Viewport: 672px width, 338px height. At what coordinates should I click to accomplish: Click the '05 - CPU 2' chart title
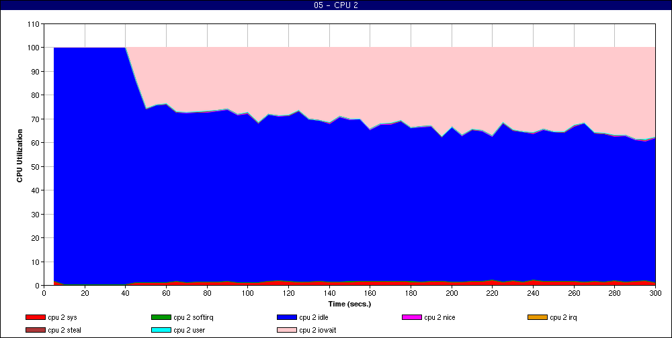(x=336, y=5)
